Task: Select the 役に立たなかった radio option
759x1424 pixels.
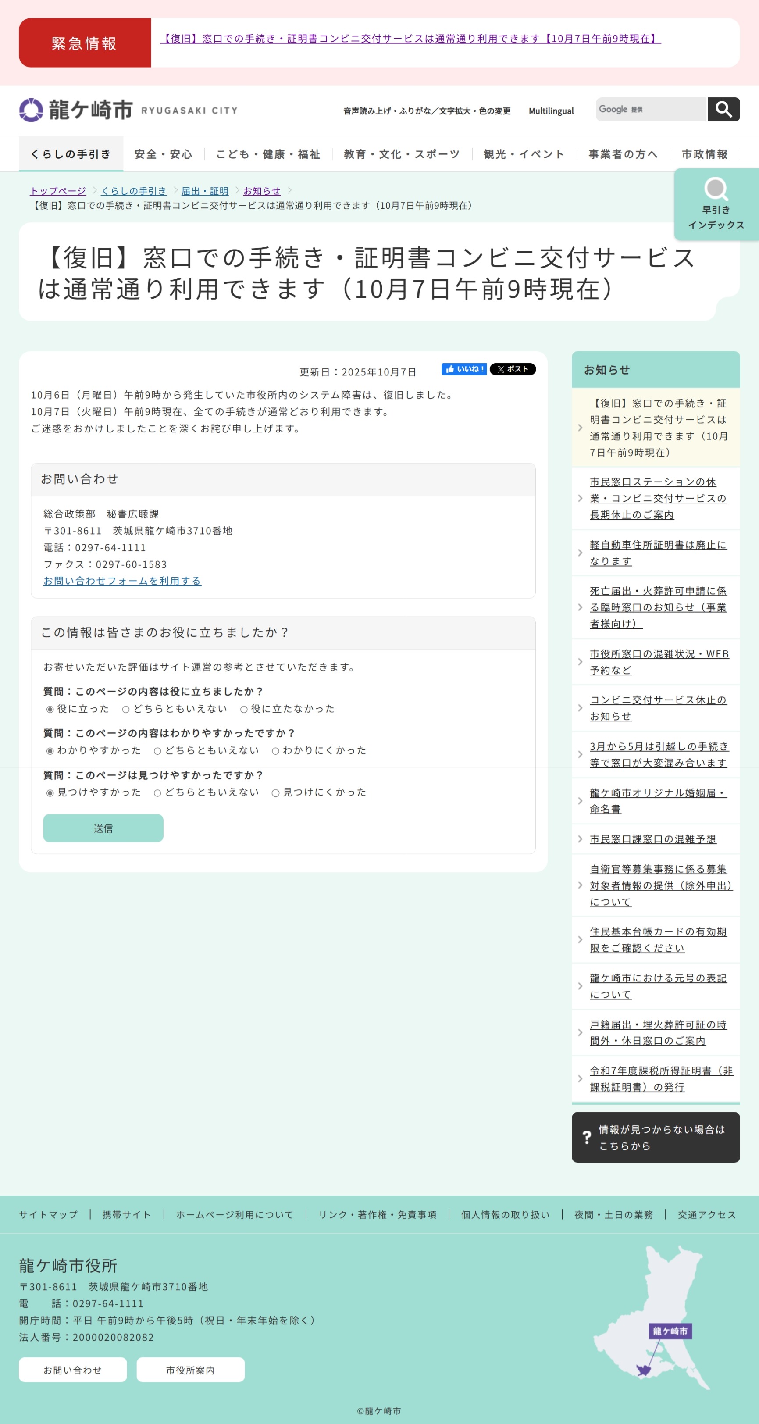Action: coord(244,709)
